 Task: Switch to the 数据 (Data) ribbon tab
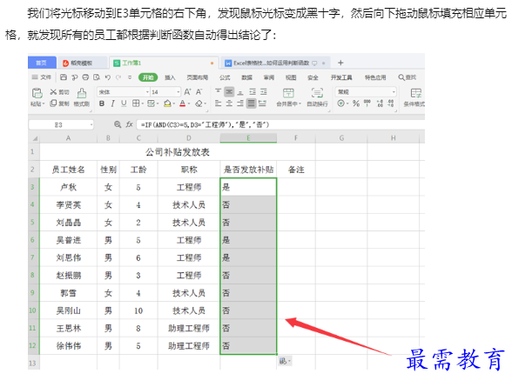pos(247,77)
